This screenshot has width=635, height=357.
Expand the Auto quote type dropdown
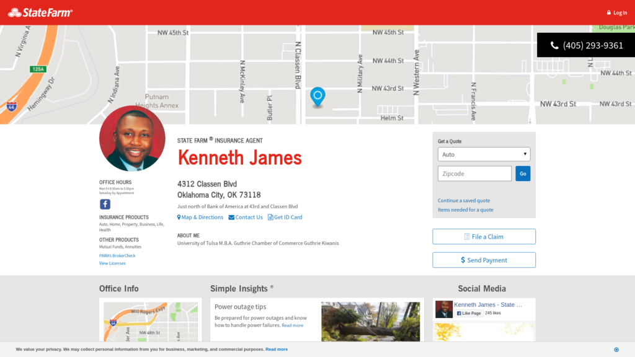(x=484, y=154)
